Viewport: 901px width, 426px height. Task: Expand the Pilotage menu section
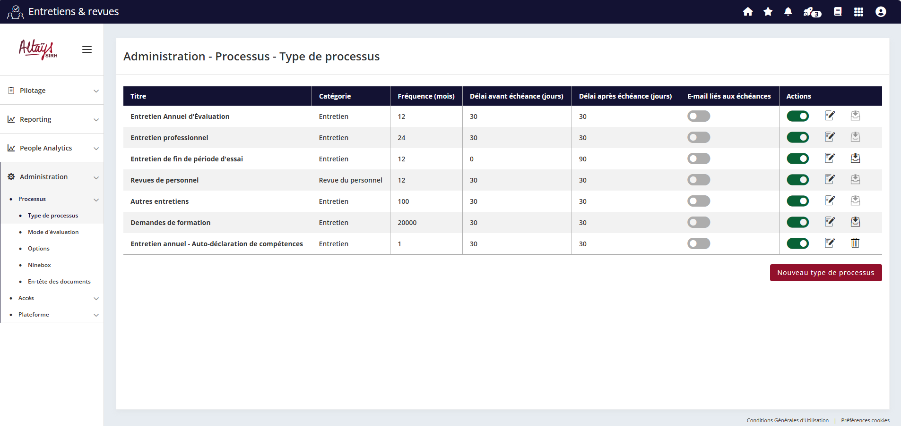52,91
